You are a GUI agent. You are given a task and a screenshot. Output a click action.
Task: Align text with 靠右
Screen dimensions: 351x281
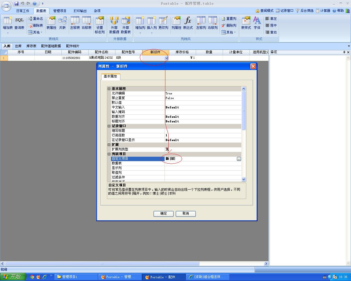[271, 32]
